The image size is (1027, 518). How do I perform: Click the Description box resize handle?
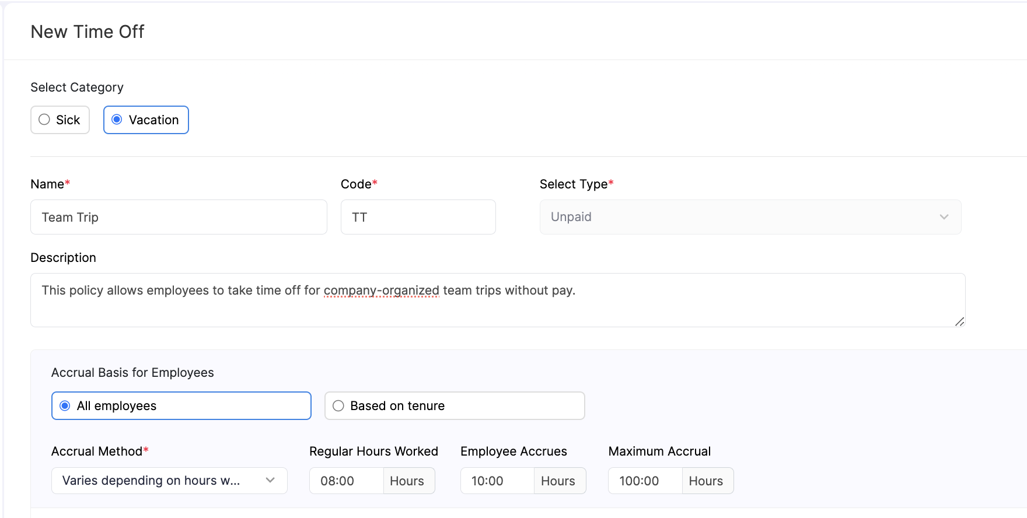(x=959, y=321)
